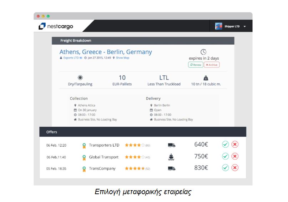Accept the TransCompany 830€ offer
This screenshot has height=202, width=288.
pos(225,168)
